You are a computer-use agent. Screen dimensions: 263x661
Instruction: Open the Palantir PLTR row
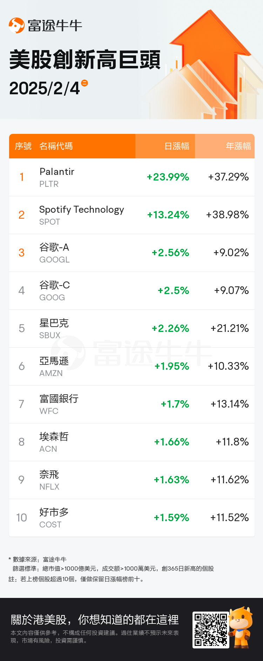[132, 177]
